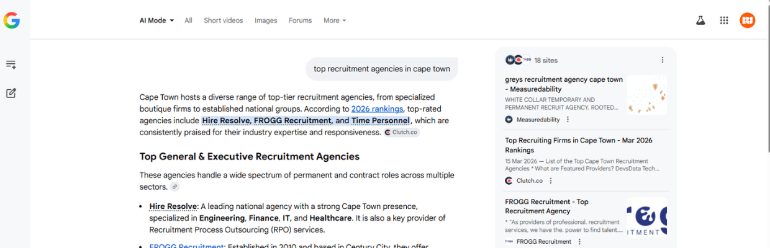Click the link chip after 'sectors.'
This screenshot has width=770, height=248.
click(175, 187)
